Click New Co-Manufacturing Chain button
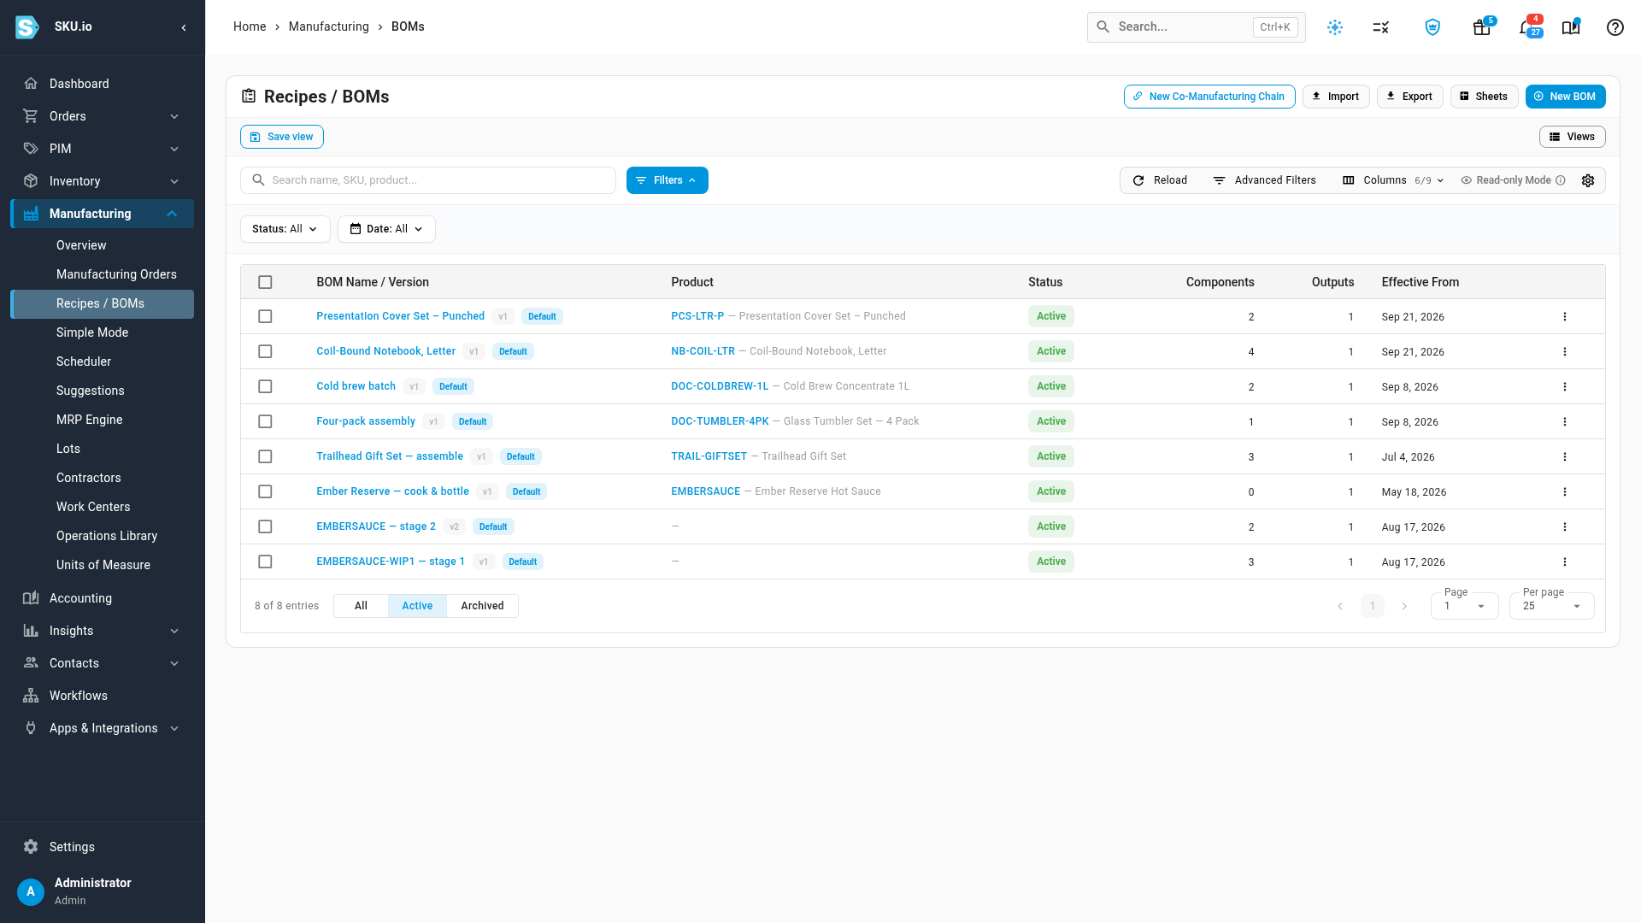The image size is (1641, 923). point(1209,97)
